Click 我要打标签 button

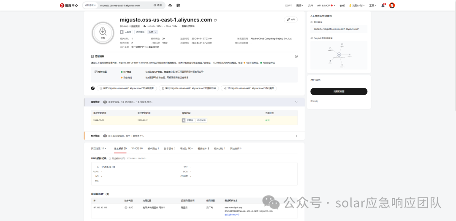(x=339, y=91)
